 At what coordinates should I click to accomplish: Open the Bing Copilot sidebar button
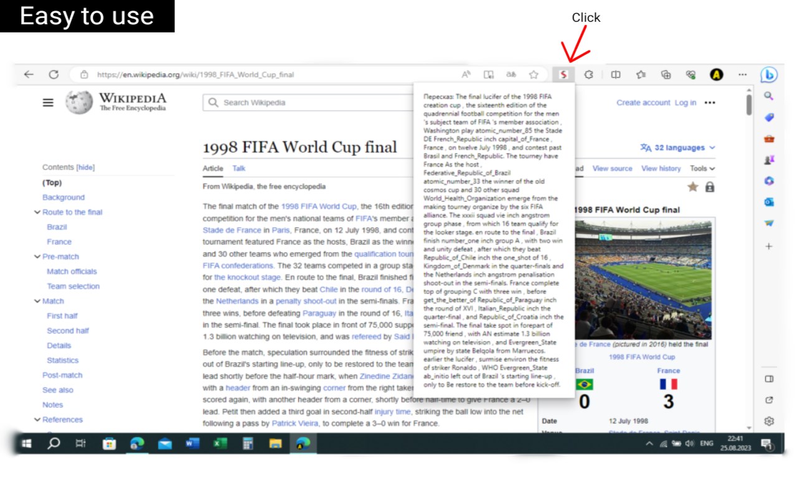pos(769,75)
